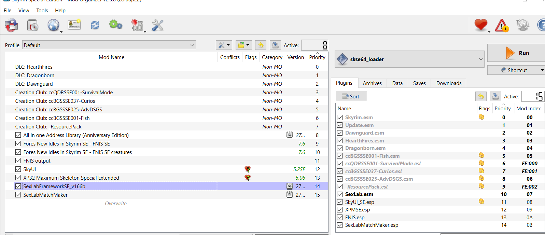Expand the Shortcut dropdown arrow
Screen dimensions: 545x235
pyautogui.click(x=542, y=70)
